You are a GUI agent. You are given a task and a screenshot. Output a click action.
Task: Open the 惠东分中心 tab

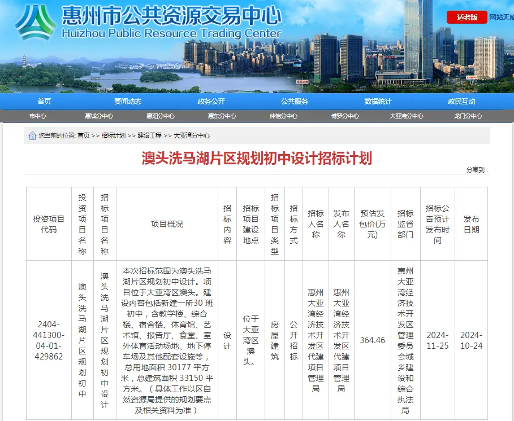(x=222, y=116)
